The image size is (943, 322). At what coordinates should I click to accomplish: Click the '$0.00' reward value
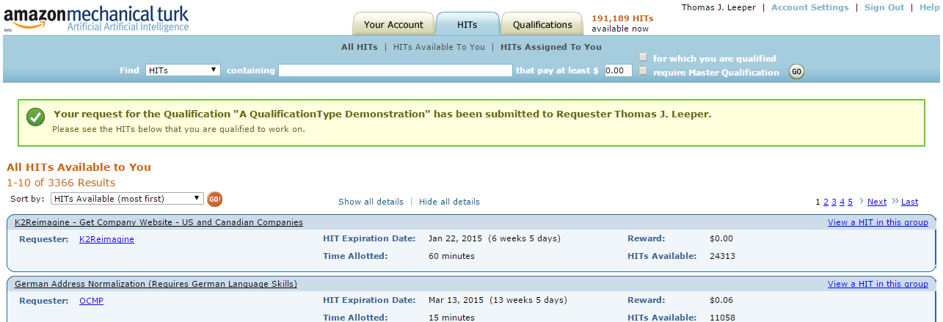point(721,239)
